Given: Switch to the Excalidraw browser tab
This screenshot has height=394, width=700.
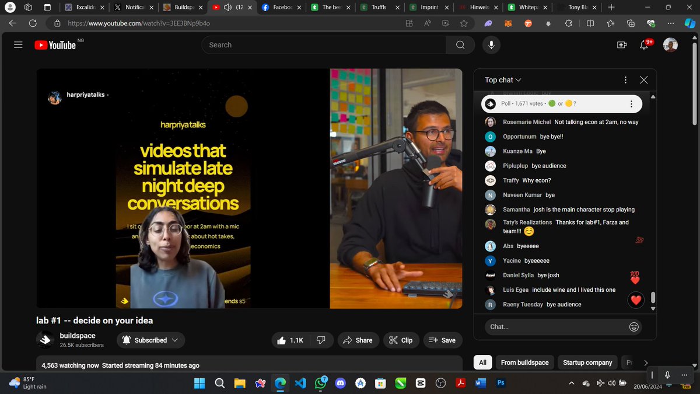Looking at the screenshot, I should tap(85, 8).
